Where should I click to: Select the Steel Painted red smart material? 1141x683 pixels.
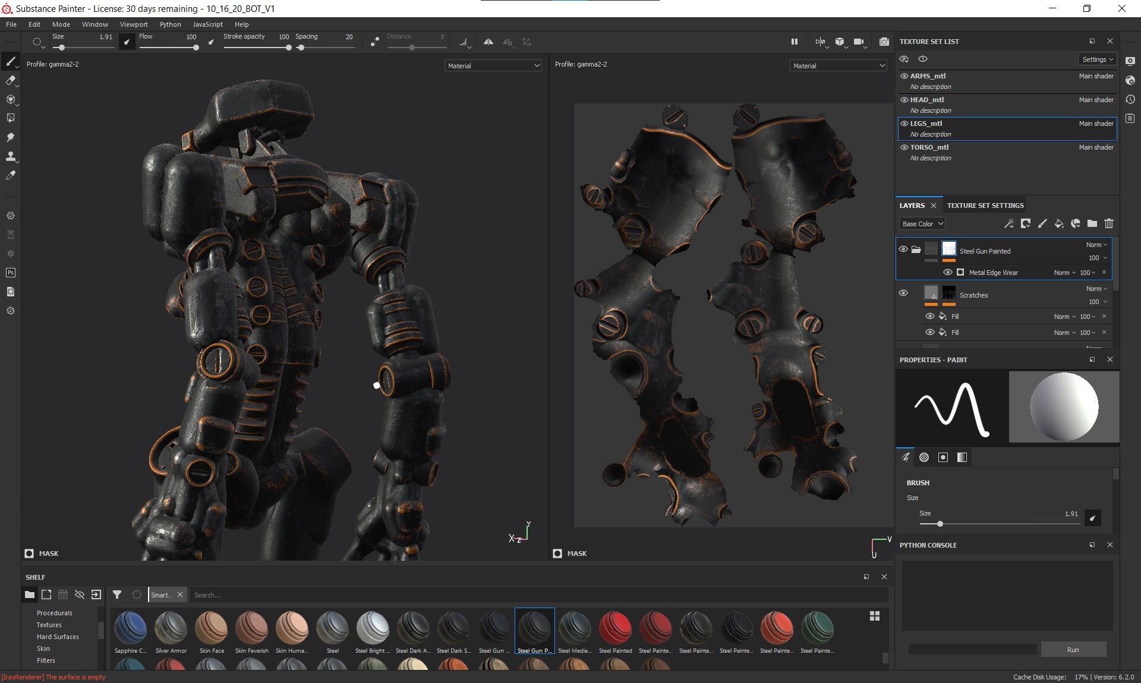pos(615,630)
